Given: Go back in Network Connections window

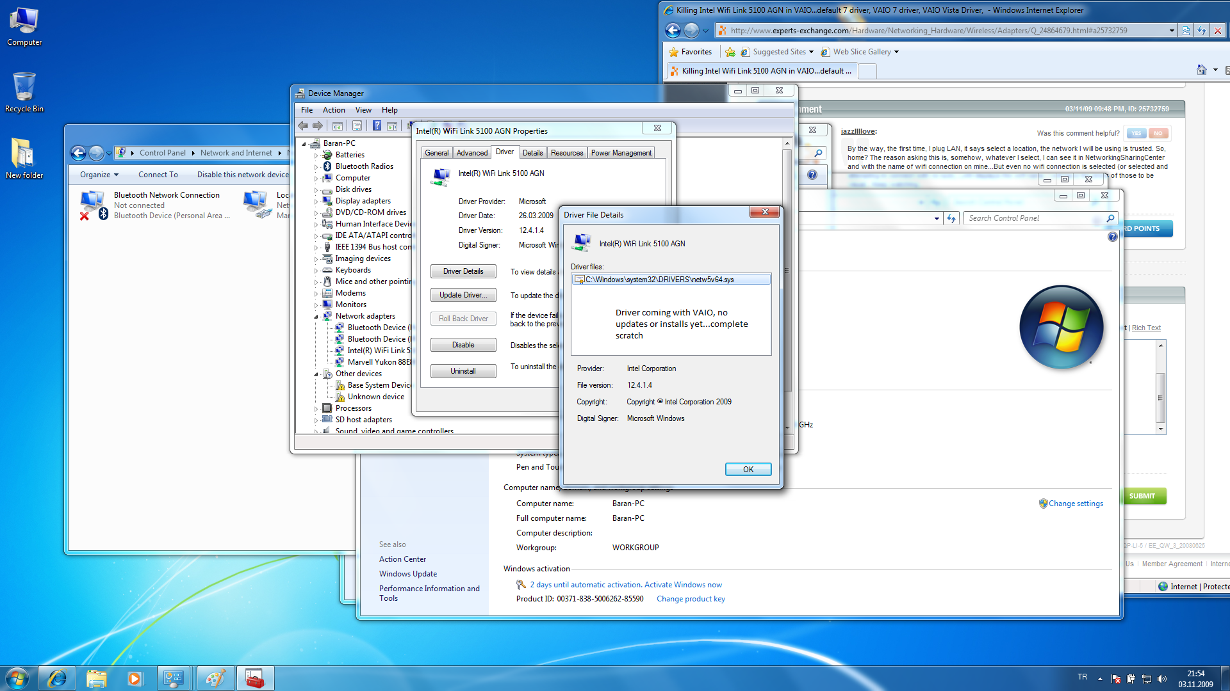Looking at the screenshot, I should [78, 153].
